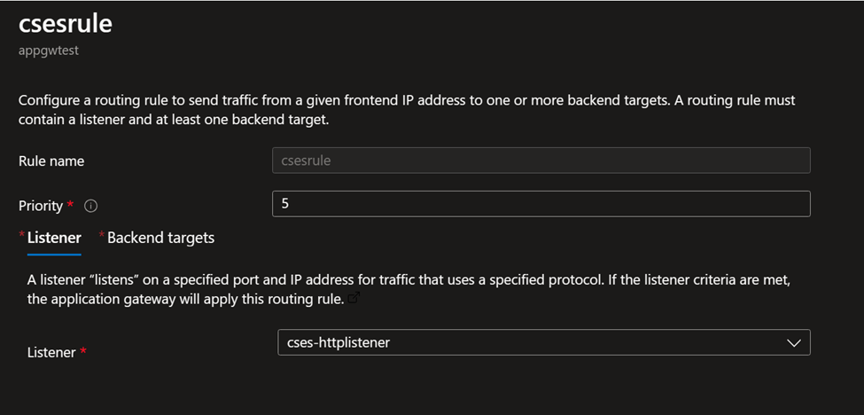Click the red asterisk before Backend targets
This screenshot has height=415, width=864.
pos(101,235)
